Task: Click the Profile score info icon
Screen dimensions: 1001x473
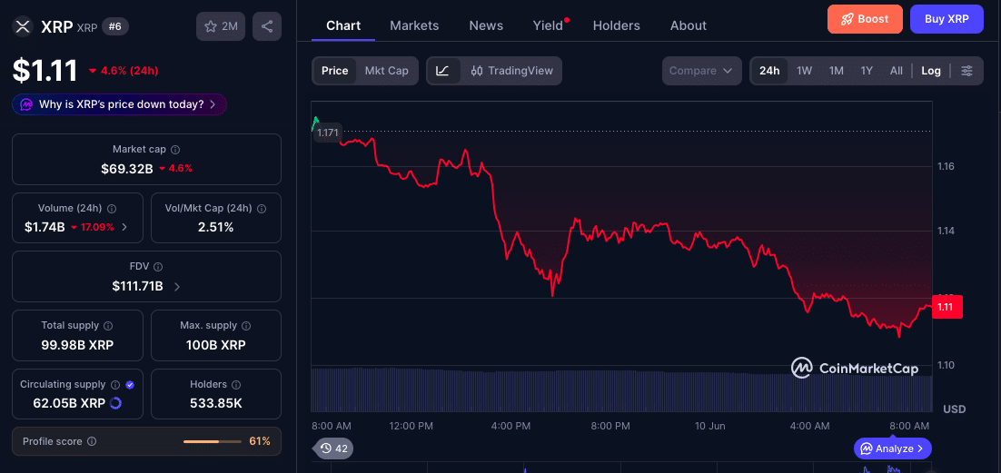Action: pos(92,441)
